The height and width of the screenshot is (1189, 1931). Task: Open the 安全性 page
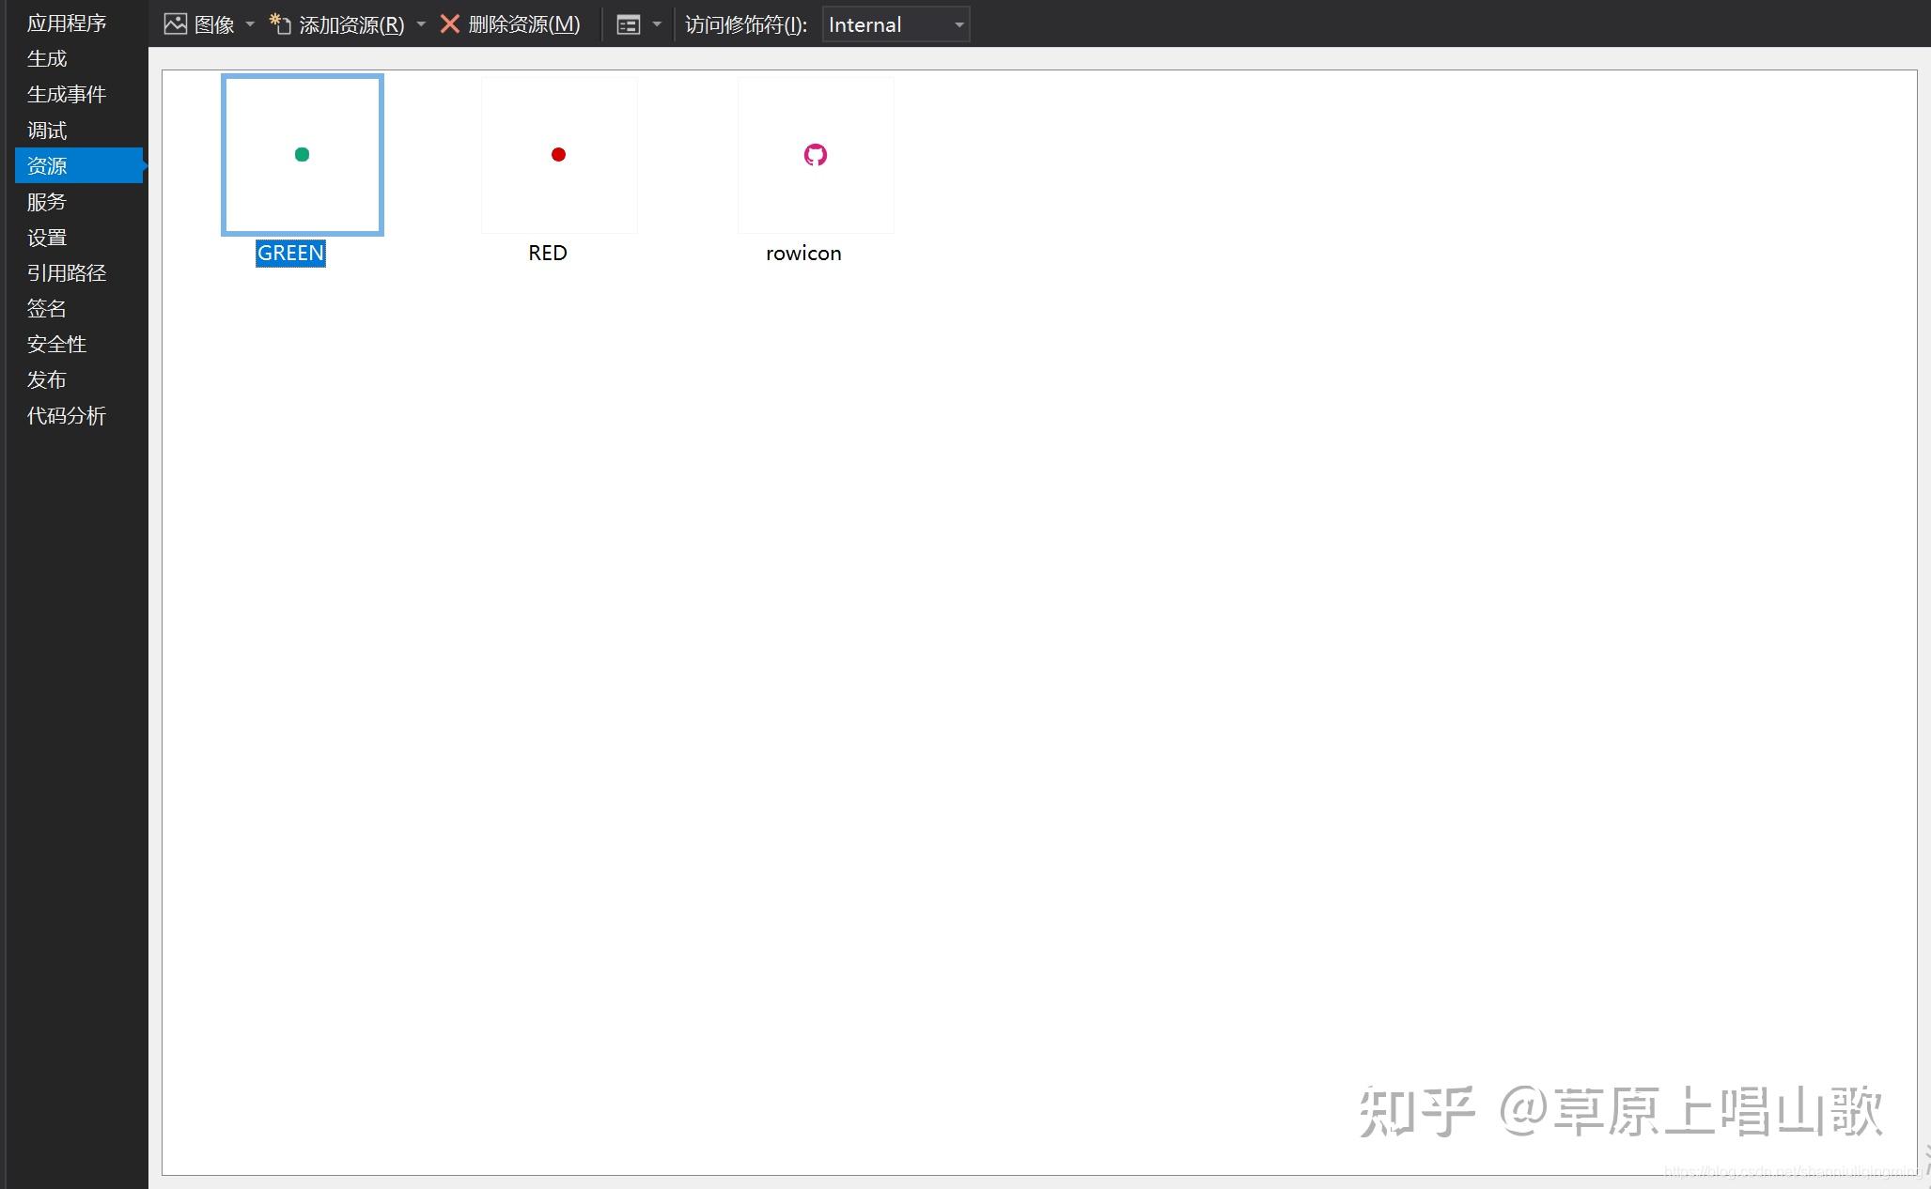[56, 344]
